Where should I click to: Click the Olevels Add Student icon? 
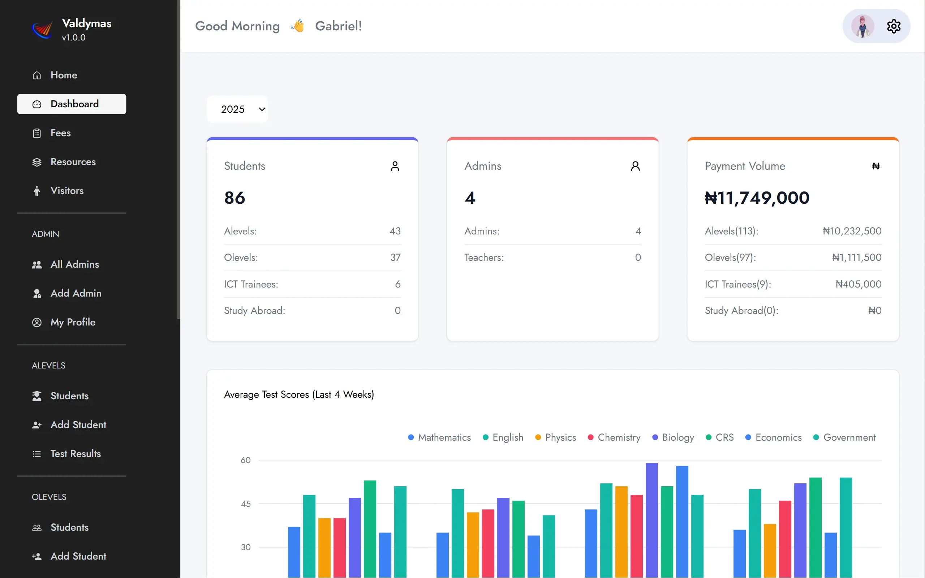click(x=37, y=556)
